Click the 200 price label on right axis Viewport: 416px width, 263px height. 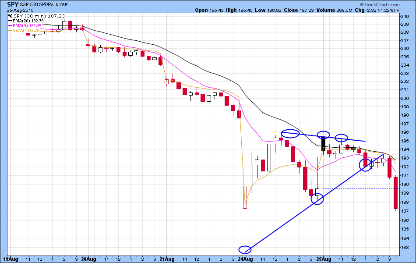click(x=405, y=98)
